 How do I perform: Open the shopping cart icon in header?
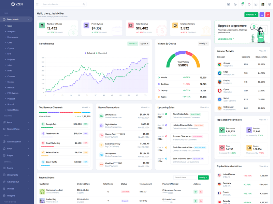pos(242,4)
